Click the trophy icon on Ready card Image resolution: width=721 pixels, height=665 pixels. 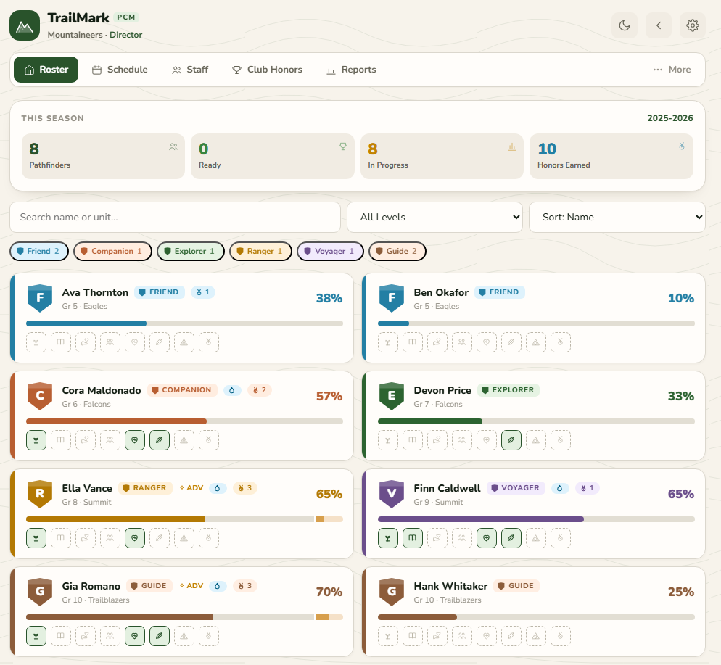[343, 146]
